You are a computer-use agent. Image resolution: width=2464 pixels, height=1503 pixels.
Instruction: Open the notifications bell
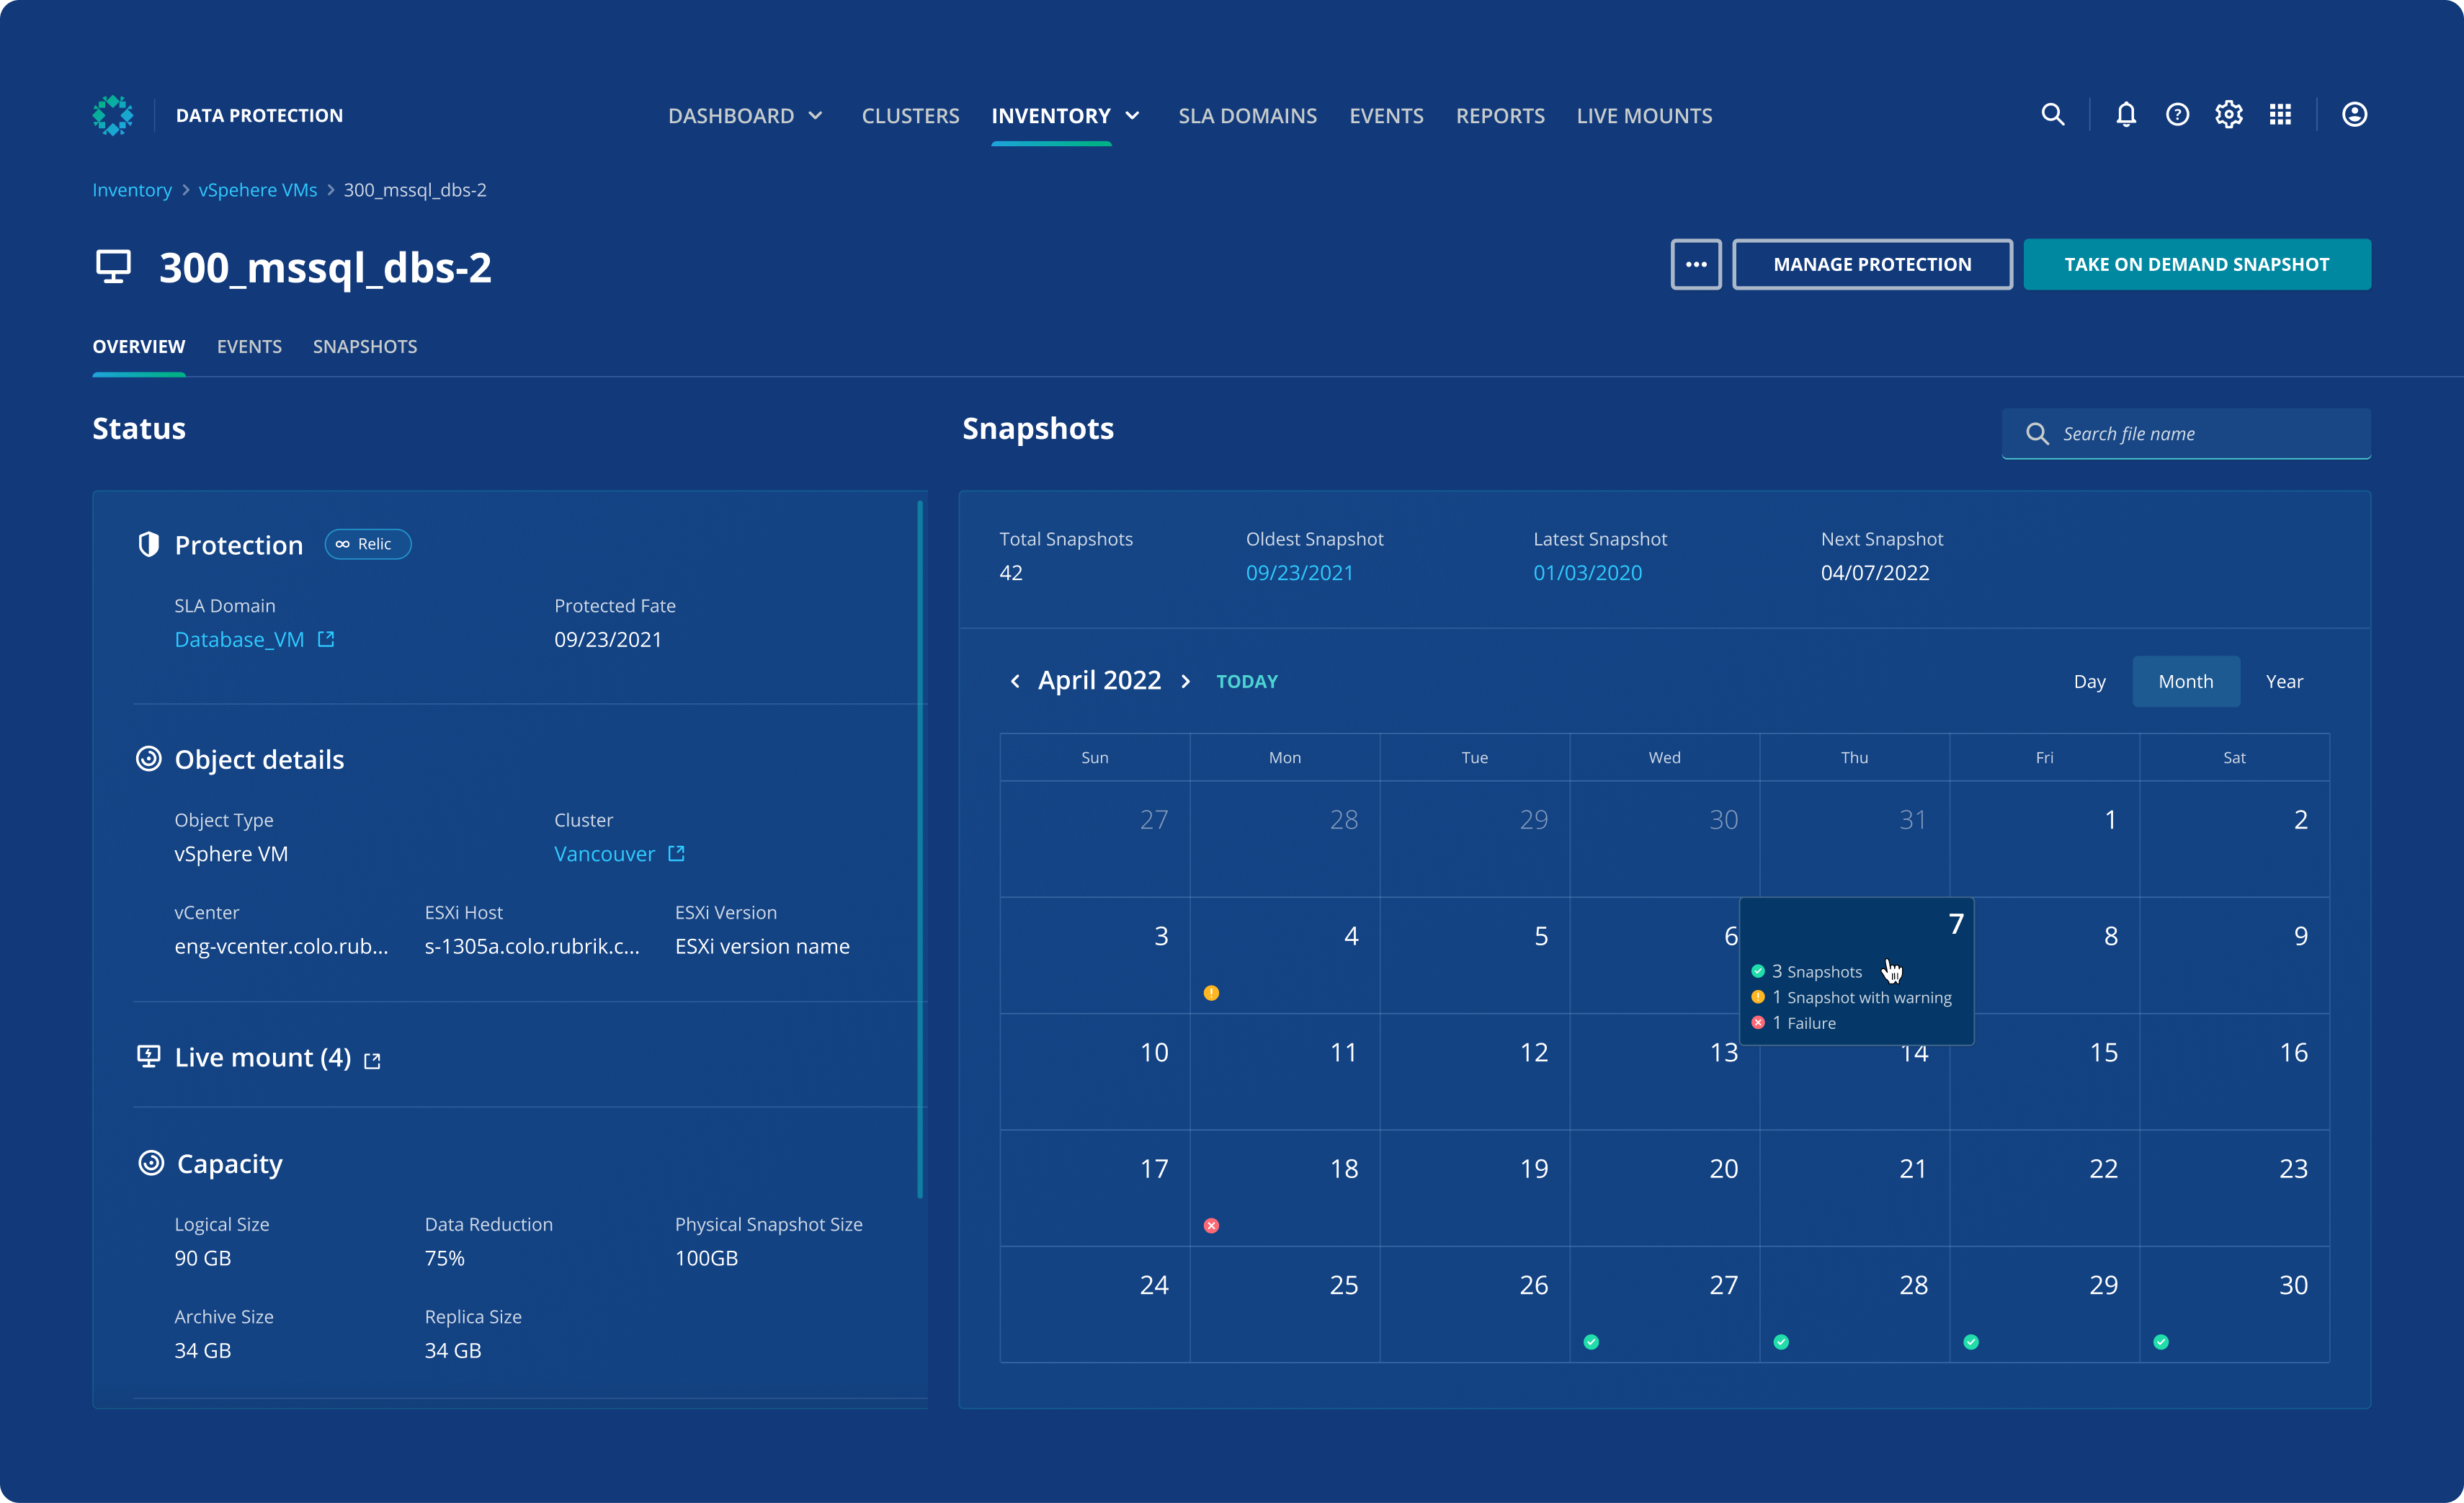pos(2125,115)
